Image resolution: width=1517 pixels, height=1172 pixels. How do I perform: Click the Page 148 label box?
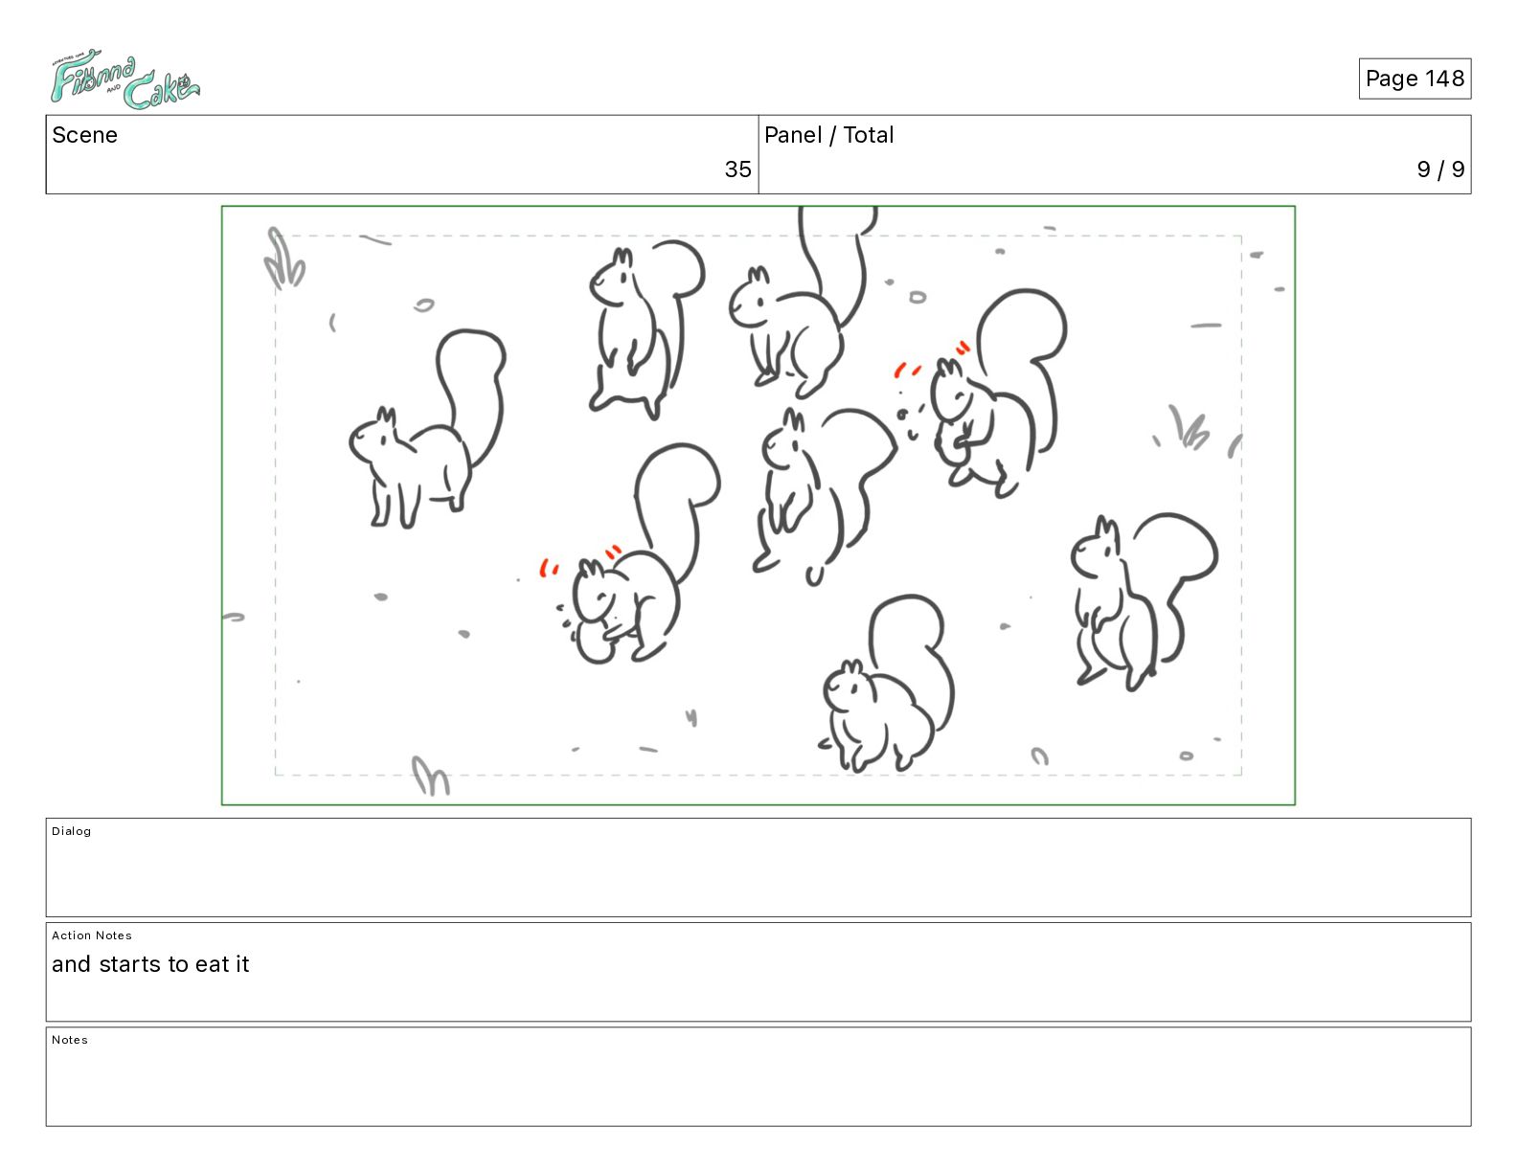(x=1415, y=79)
